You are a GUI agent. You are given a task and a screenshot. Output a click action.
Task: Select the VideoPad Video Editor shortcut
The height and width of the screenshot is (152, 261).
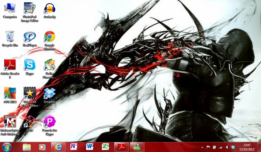30,97
